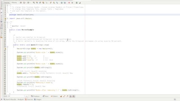Go to Next Bookmark icon
The width and height of the screenshot is (180, 101).
point(54,3)
